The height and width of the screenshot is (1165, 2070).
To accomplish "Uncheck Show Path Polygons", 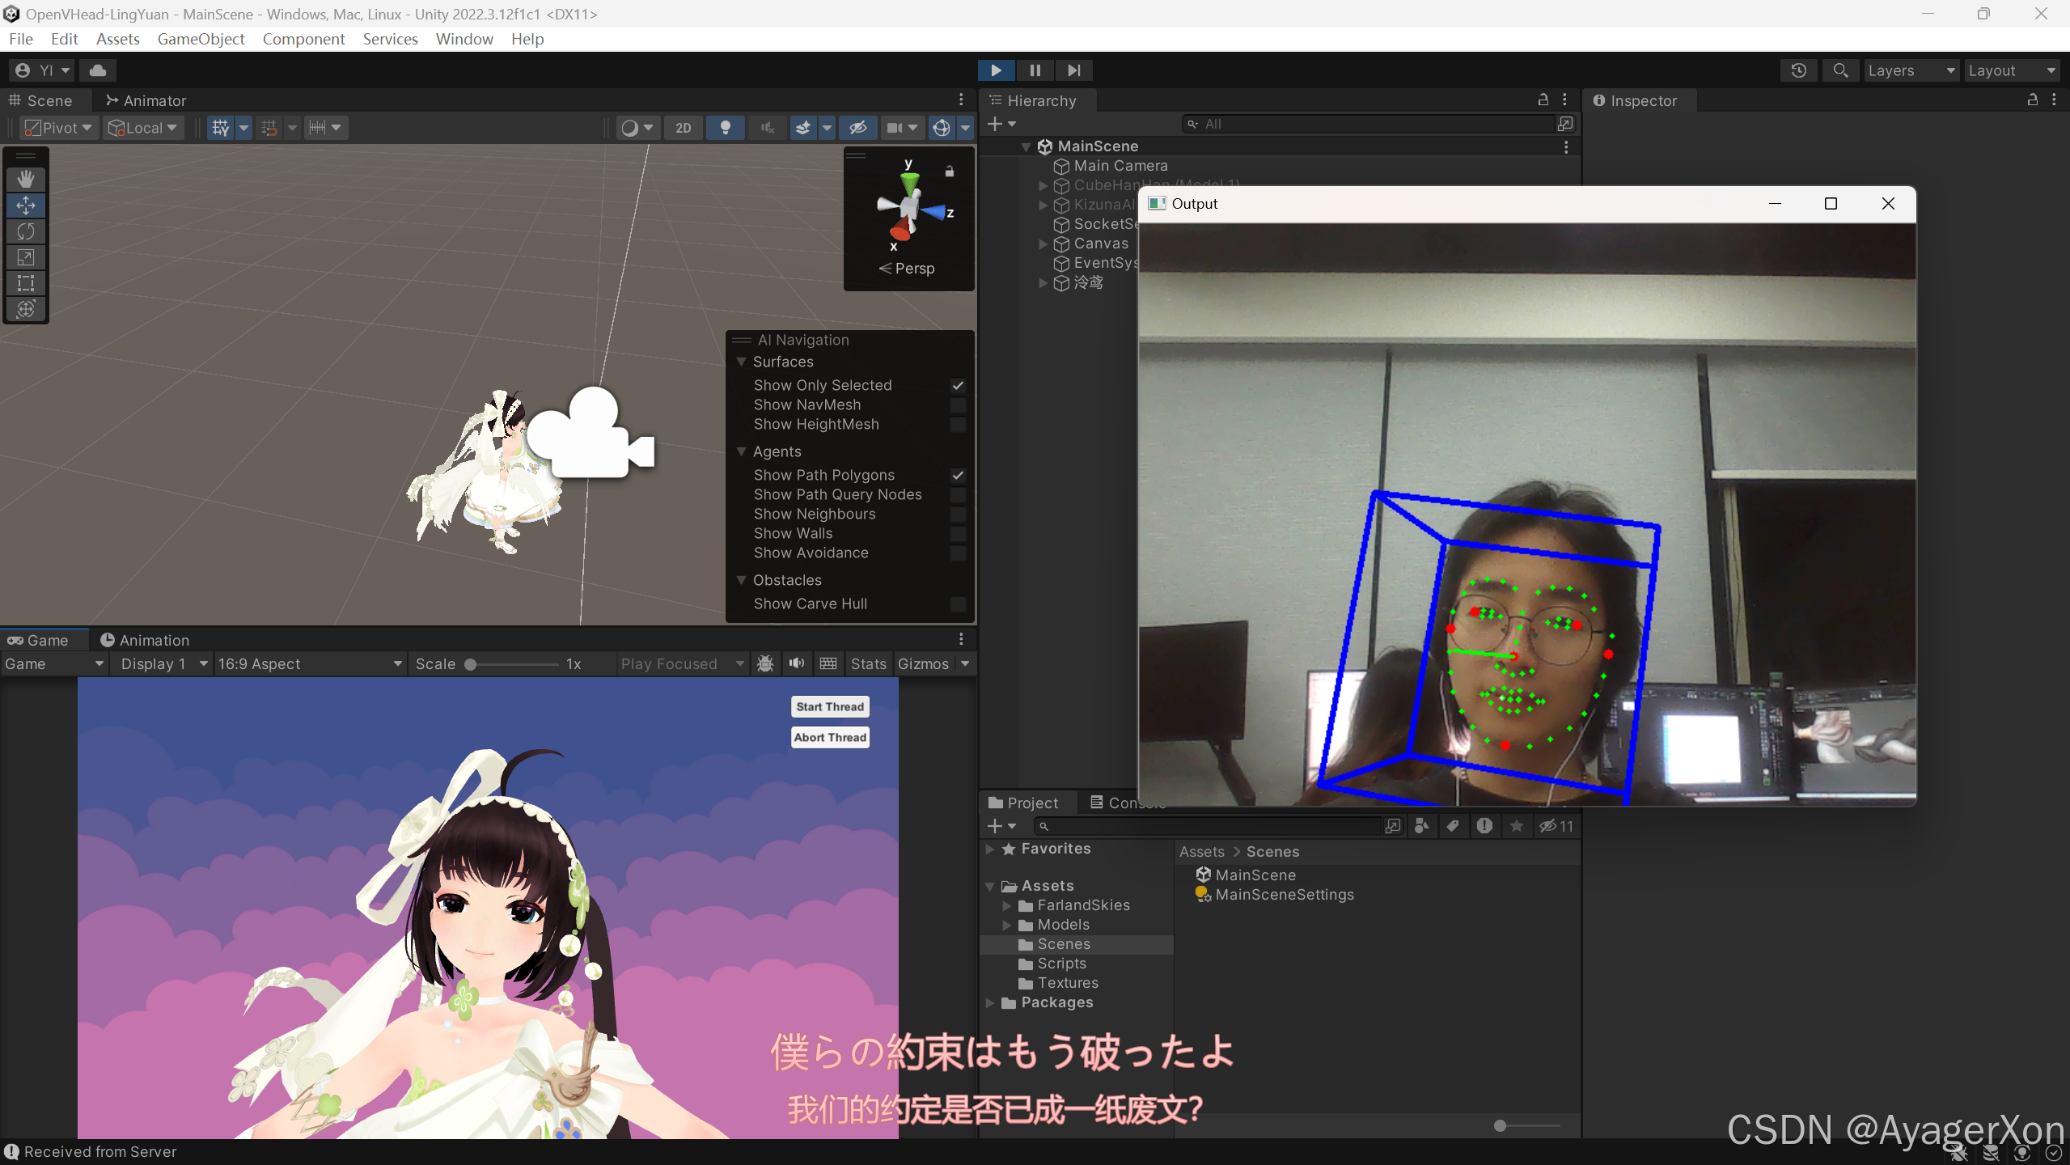I will 958,476.
